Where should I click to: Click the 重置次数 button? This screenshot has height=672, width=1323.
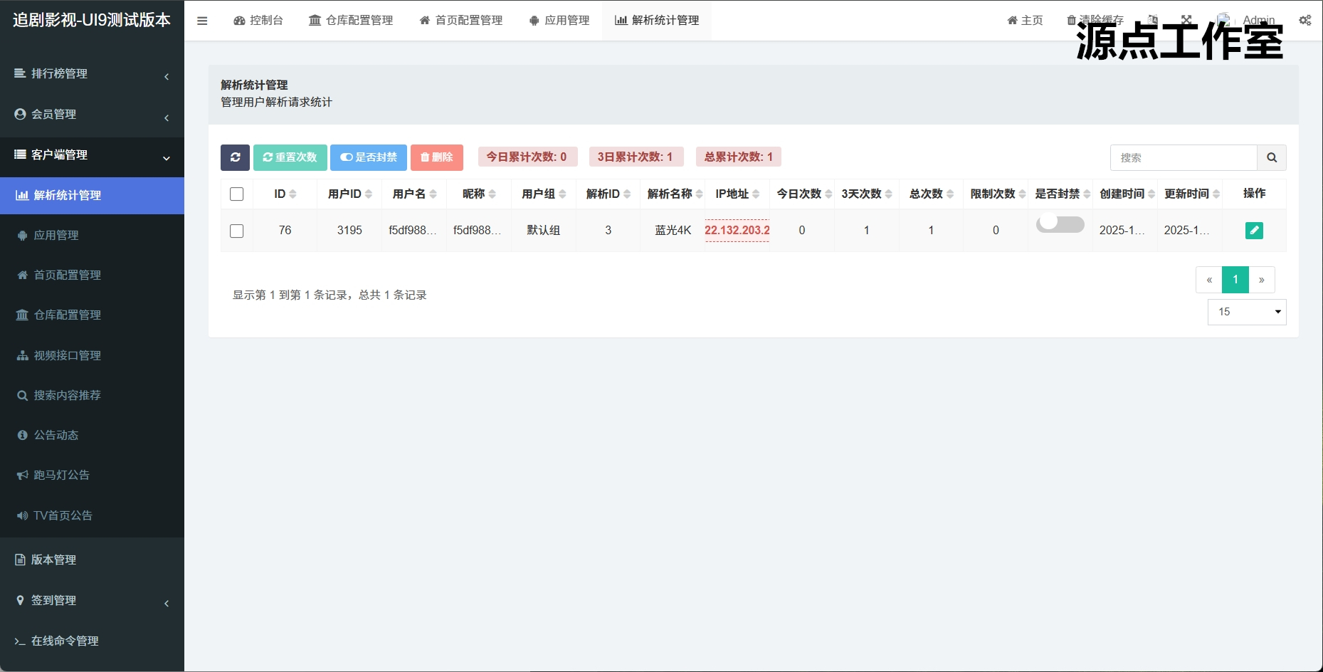pos(290,157)
